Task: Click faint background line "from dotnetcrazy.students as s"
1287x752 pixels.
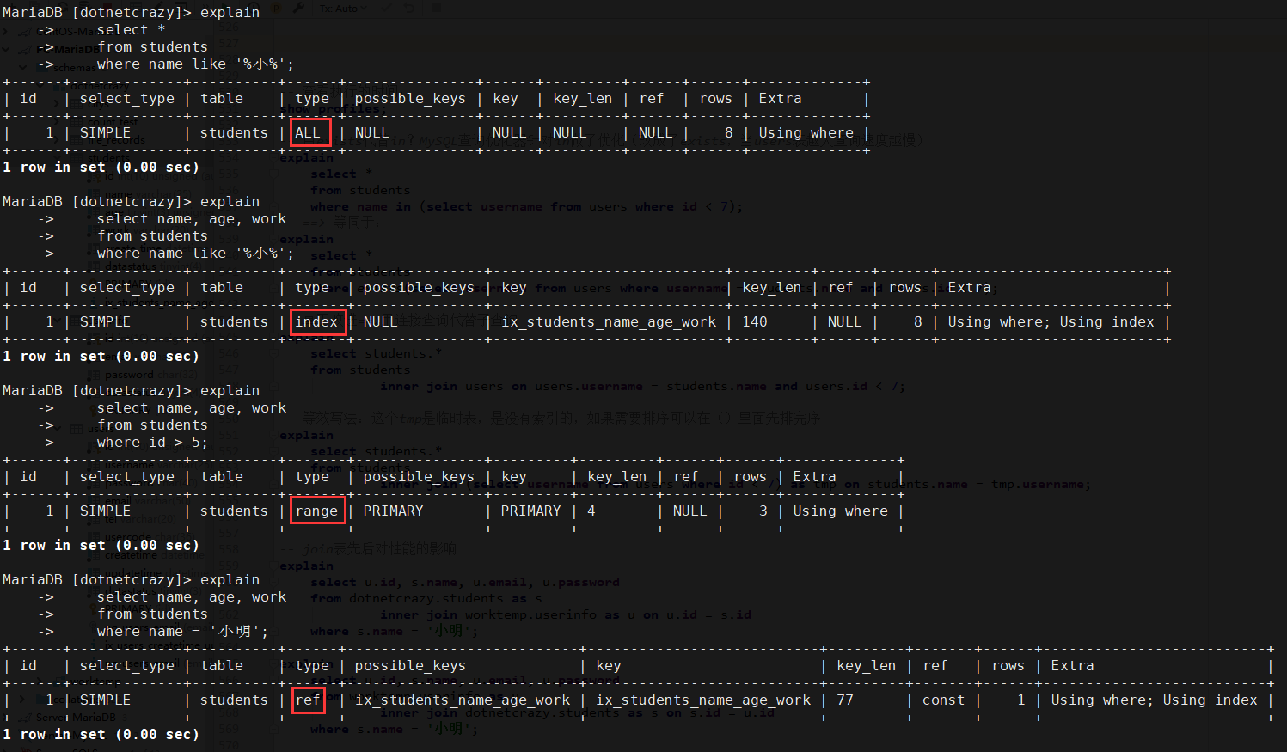Action: point(426,598)
